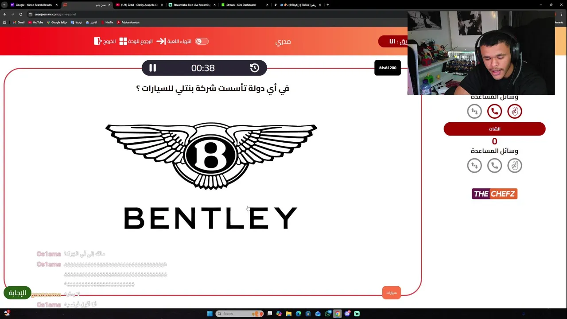Reveal the answer with الإجابة button

(17, 293)
